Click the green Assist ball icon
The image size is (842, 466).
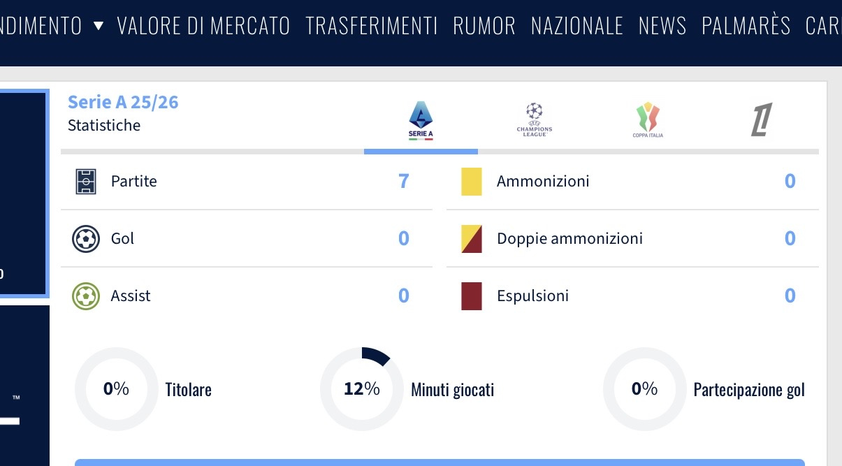86,296
